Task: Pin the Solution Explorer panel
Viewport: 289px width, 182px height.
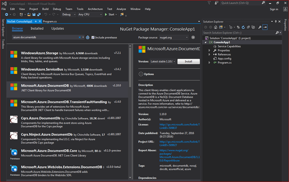Action: [276, 22]
